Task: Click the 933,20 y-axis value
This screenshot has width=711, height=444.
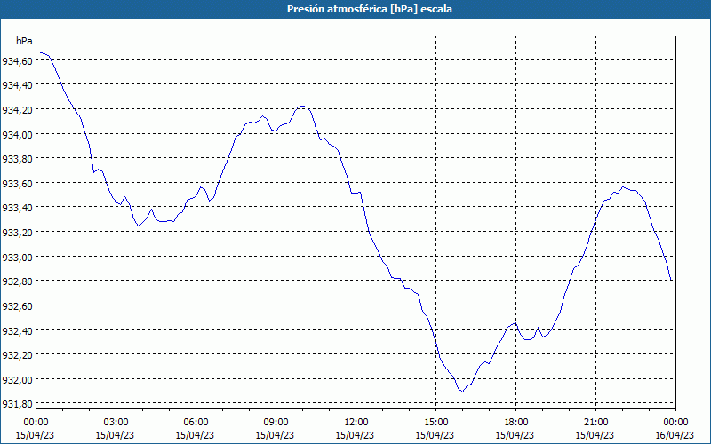Action: 17,232
